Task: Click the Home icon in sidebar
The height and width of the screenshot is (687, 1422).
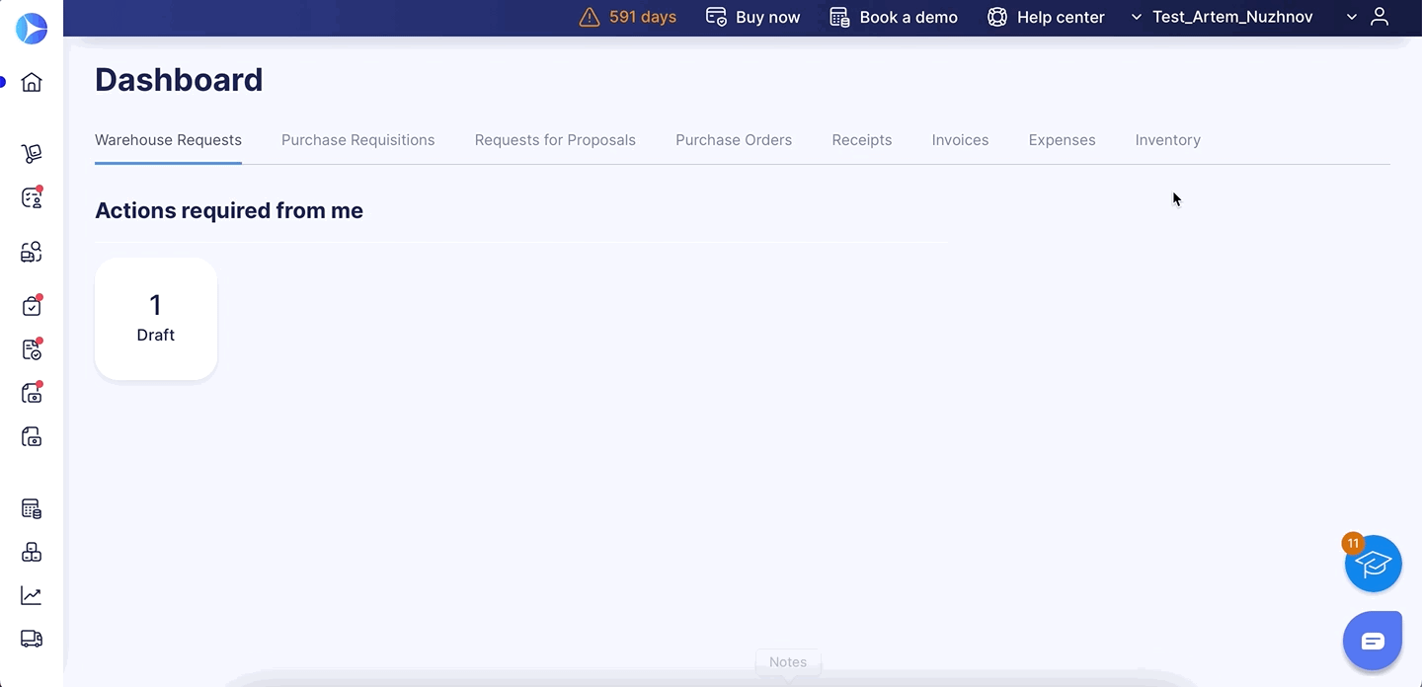Action: pos(32,82)
